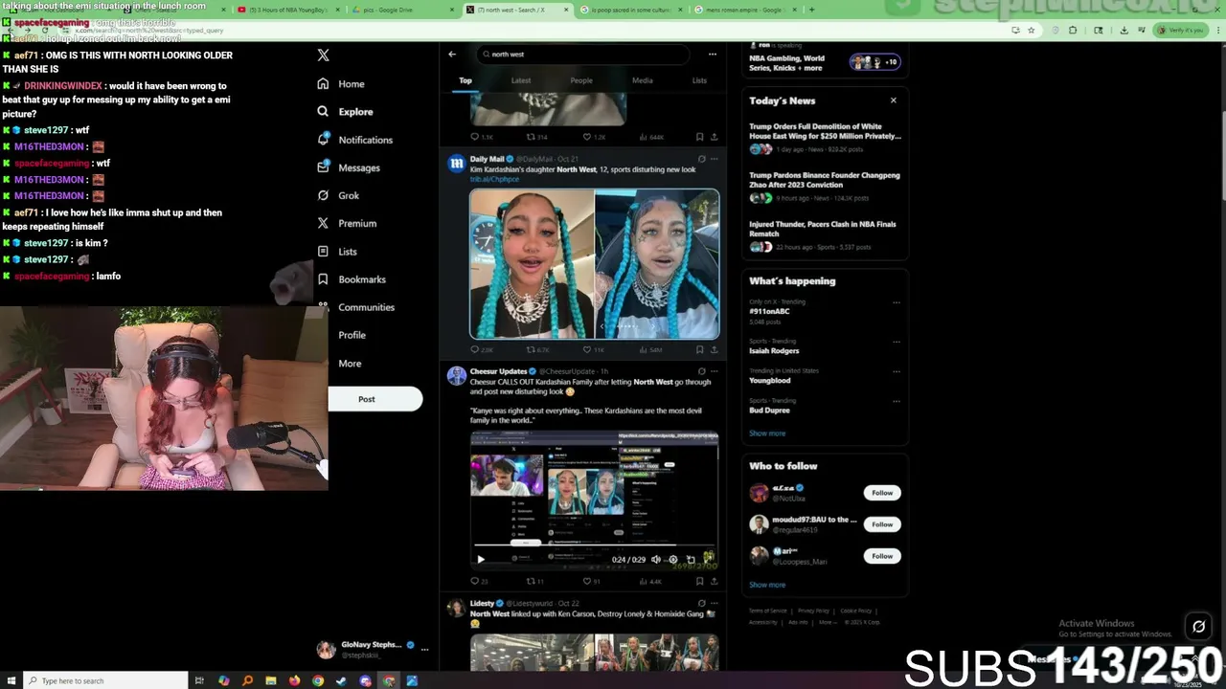Open Cheesur video settings gear

point(672,560)
